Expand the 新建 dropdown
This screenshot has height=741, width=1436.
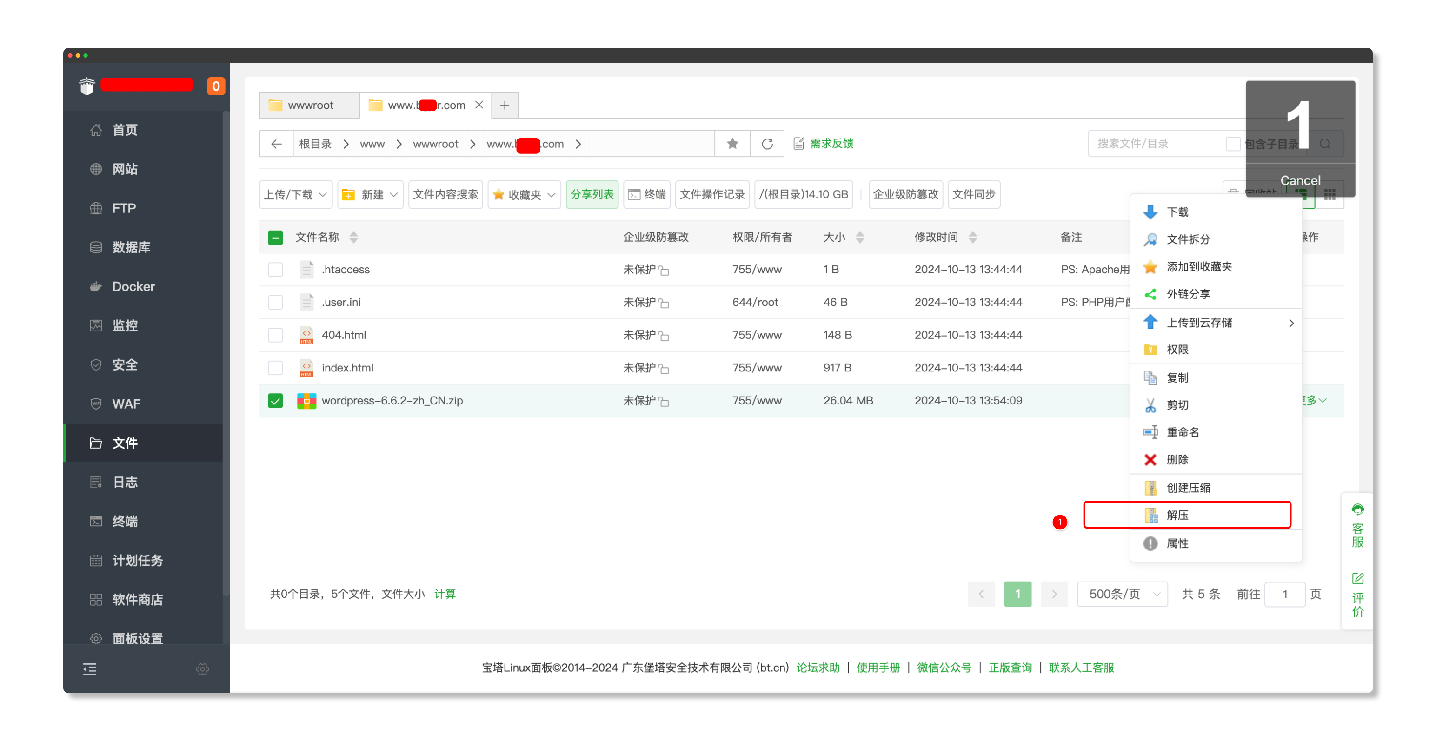point(370,194)
